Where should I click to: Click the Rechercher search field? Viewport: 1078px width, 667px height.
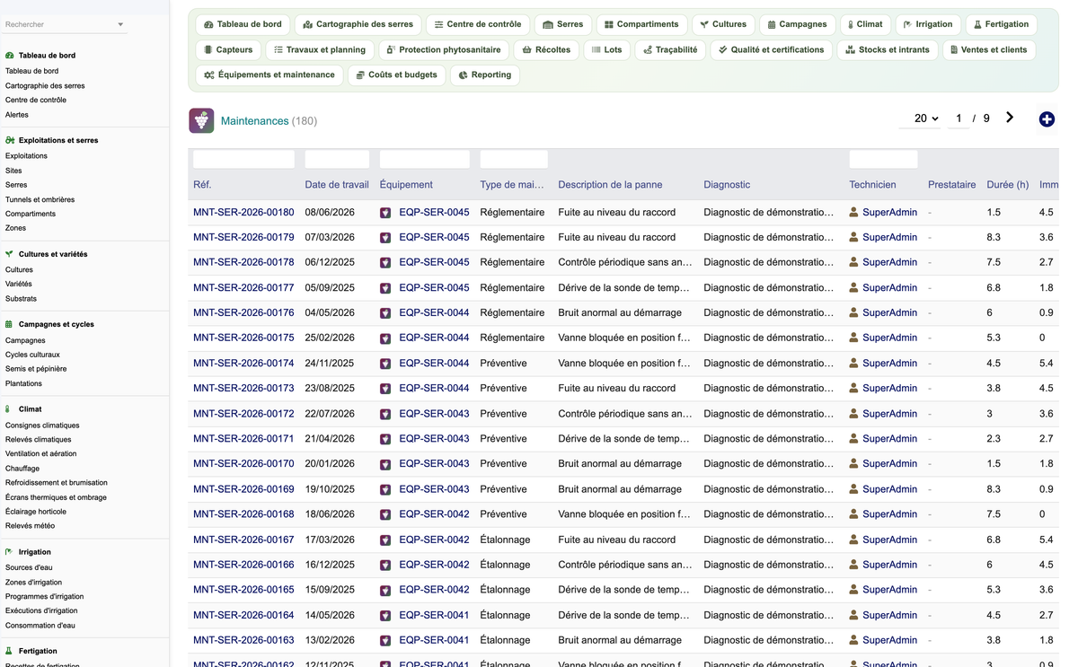(59, 24)
